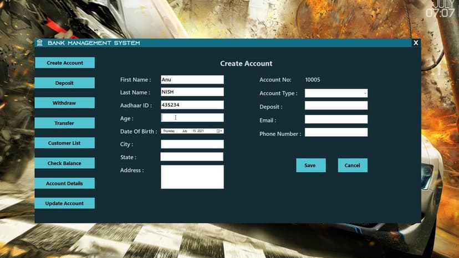Focus the Phone Number field
459x258 pixels.
[x=336, y=132]
